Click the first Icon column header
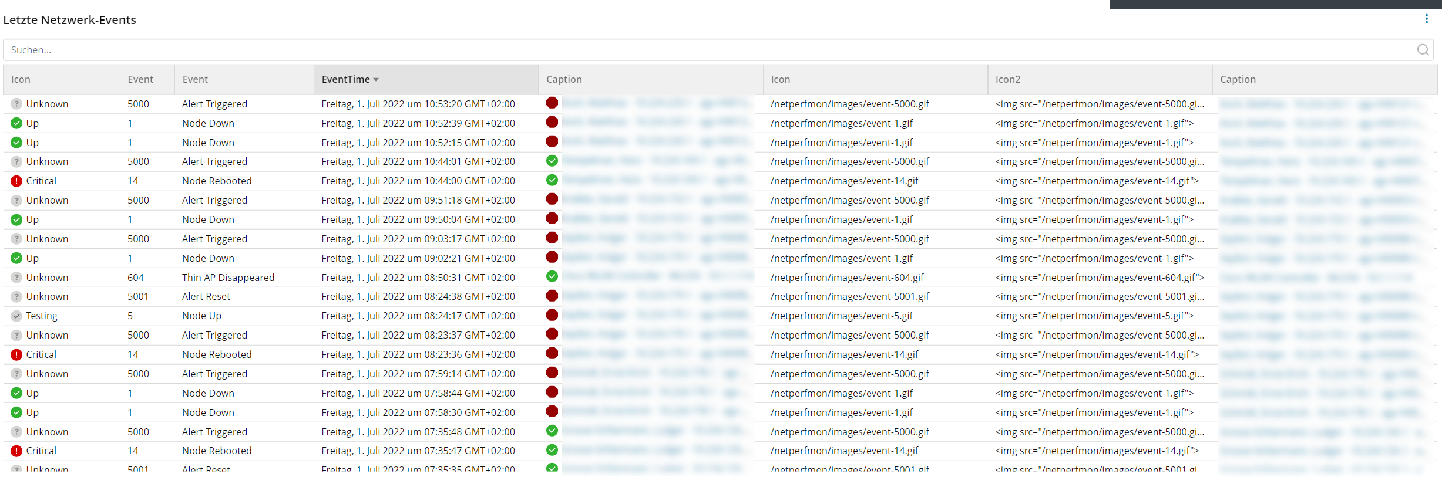 [x=62, y=79]
